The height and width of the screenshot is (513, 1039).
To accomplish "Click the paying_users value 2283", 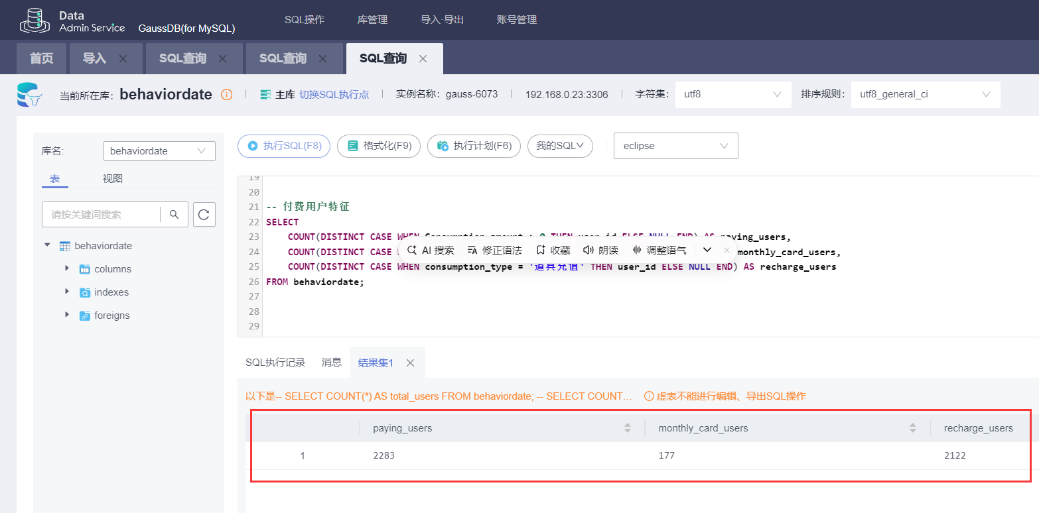I will tap(384, 456).
